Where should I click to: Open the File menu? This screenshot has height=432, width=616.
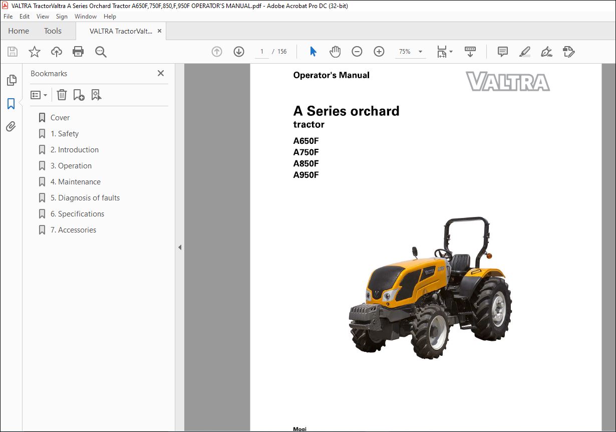(8, 17)
